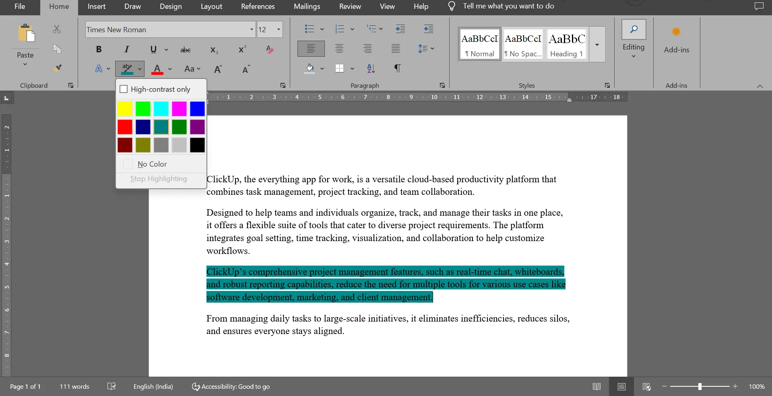Open the font size dropdown

tap(278, 29)
